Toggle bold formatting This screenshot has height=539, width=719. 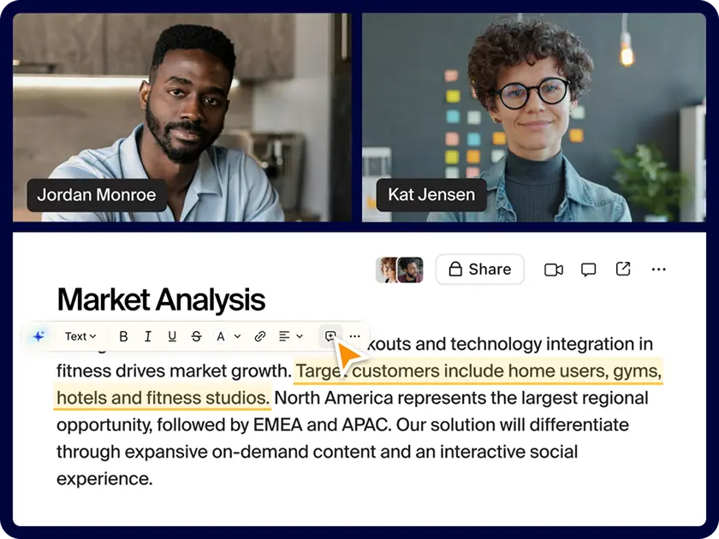pyautogui.click(x=123, y=336)
